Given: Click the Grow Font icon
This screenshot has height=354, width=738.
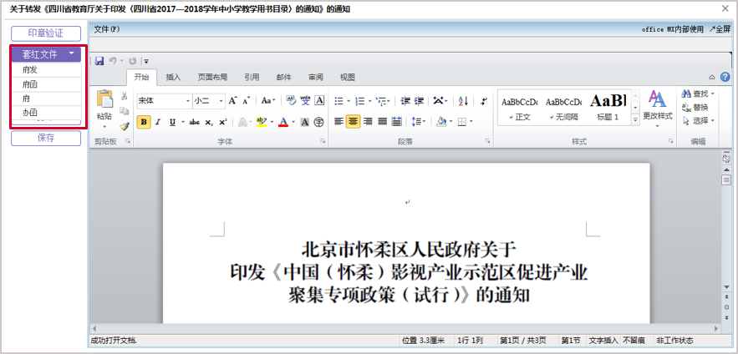Looking at the screenshot, I should 233,100.
